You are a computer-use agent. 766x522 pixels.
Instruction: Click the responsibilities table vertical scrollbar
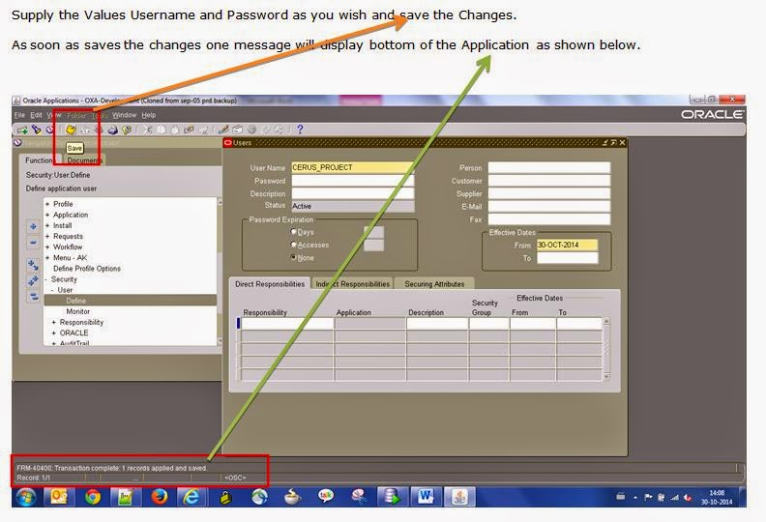pyautogui.click(x=606, y=349)
